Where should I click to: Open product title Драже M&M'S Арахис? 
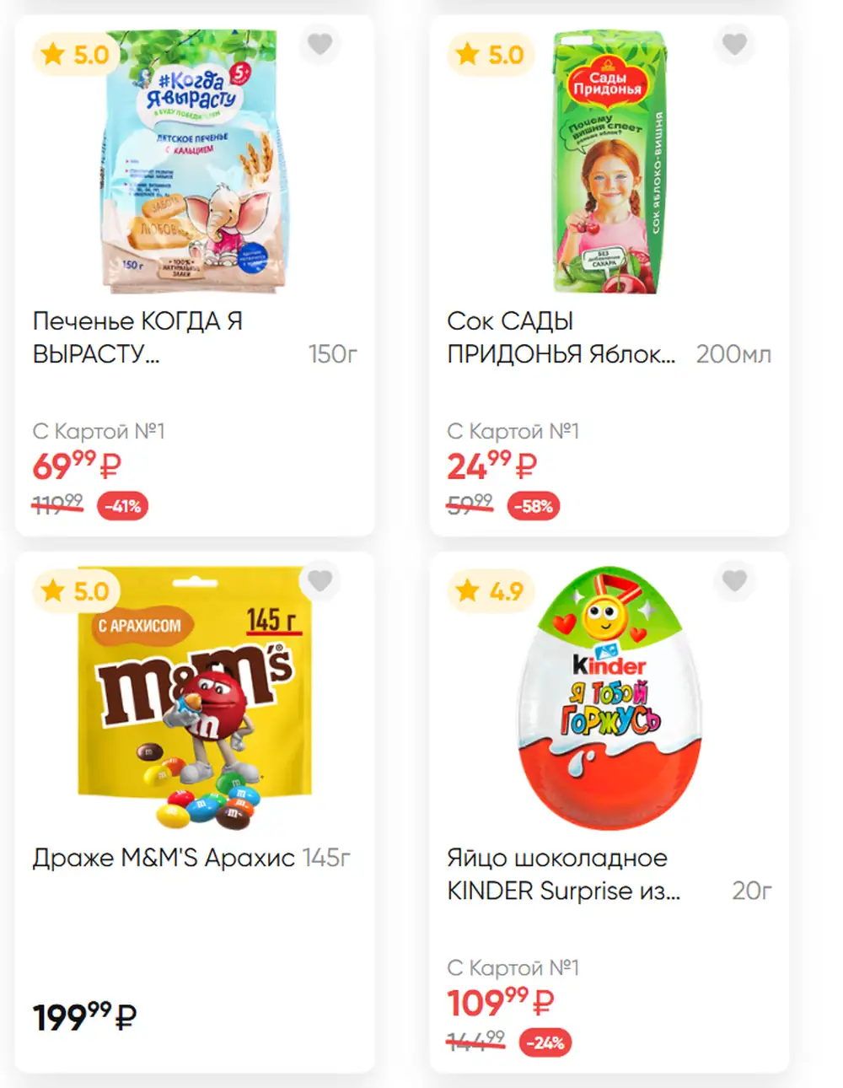pyautogui.click(x=164, y=858)
